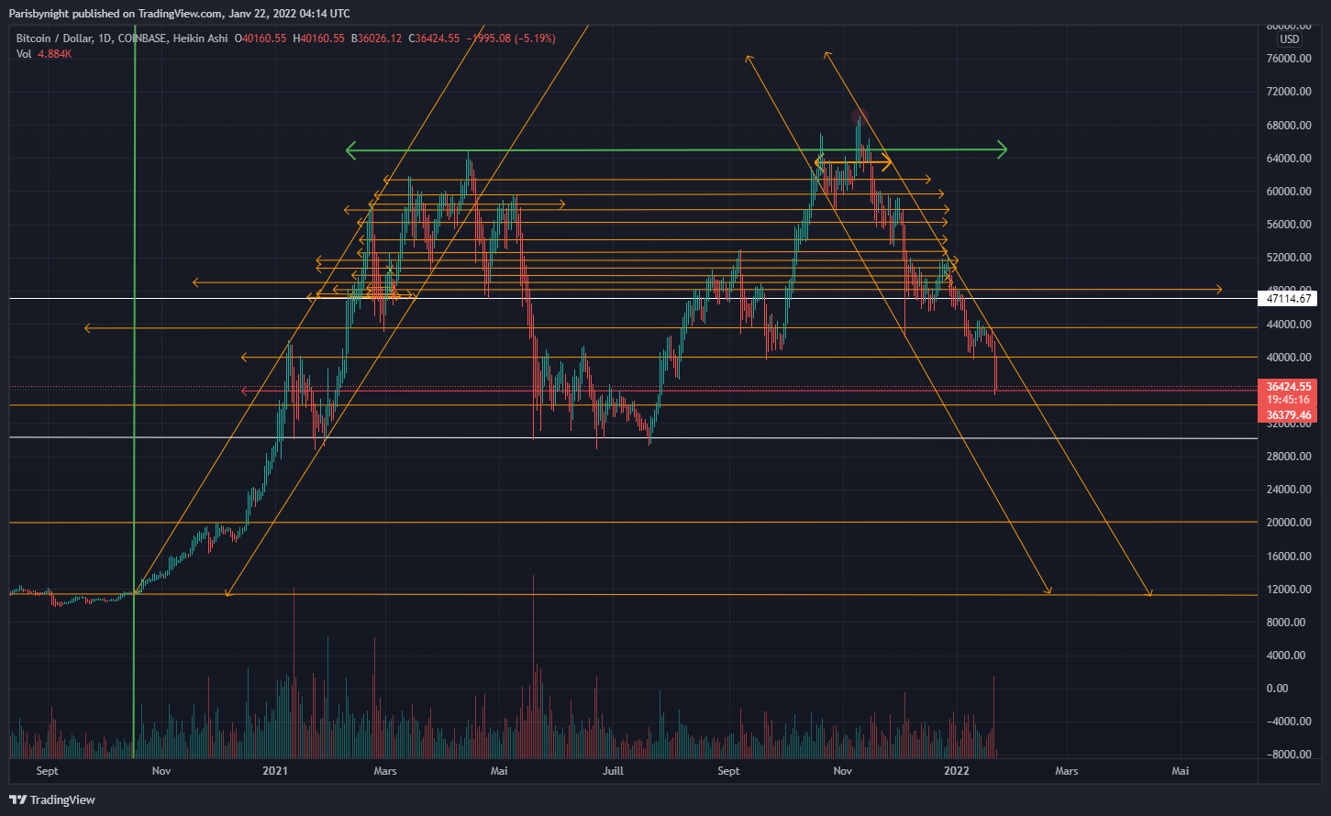The image size is (1331, 816).
Task: Click the 60000.00 price axis label
Action: (1288, 192)
